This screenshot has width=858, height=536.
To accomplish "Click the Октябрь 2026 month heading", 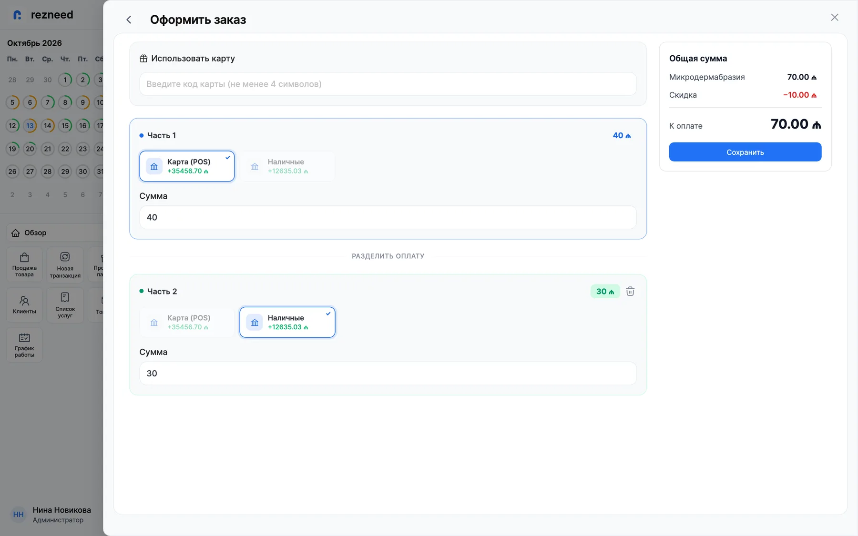I will (x=34, y=43).
